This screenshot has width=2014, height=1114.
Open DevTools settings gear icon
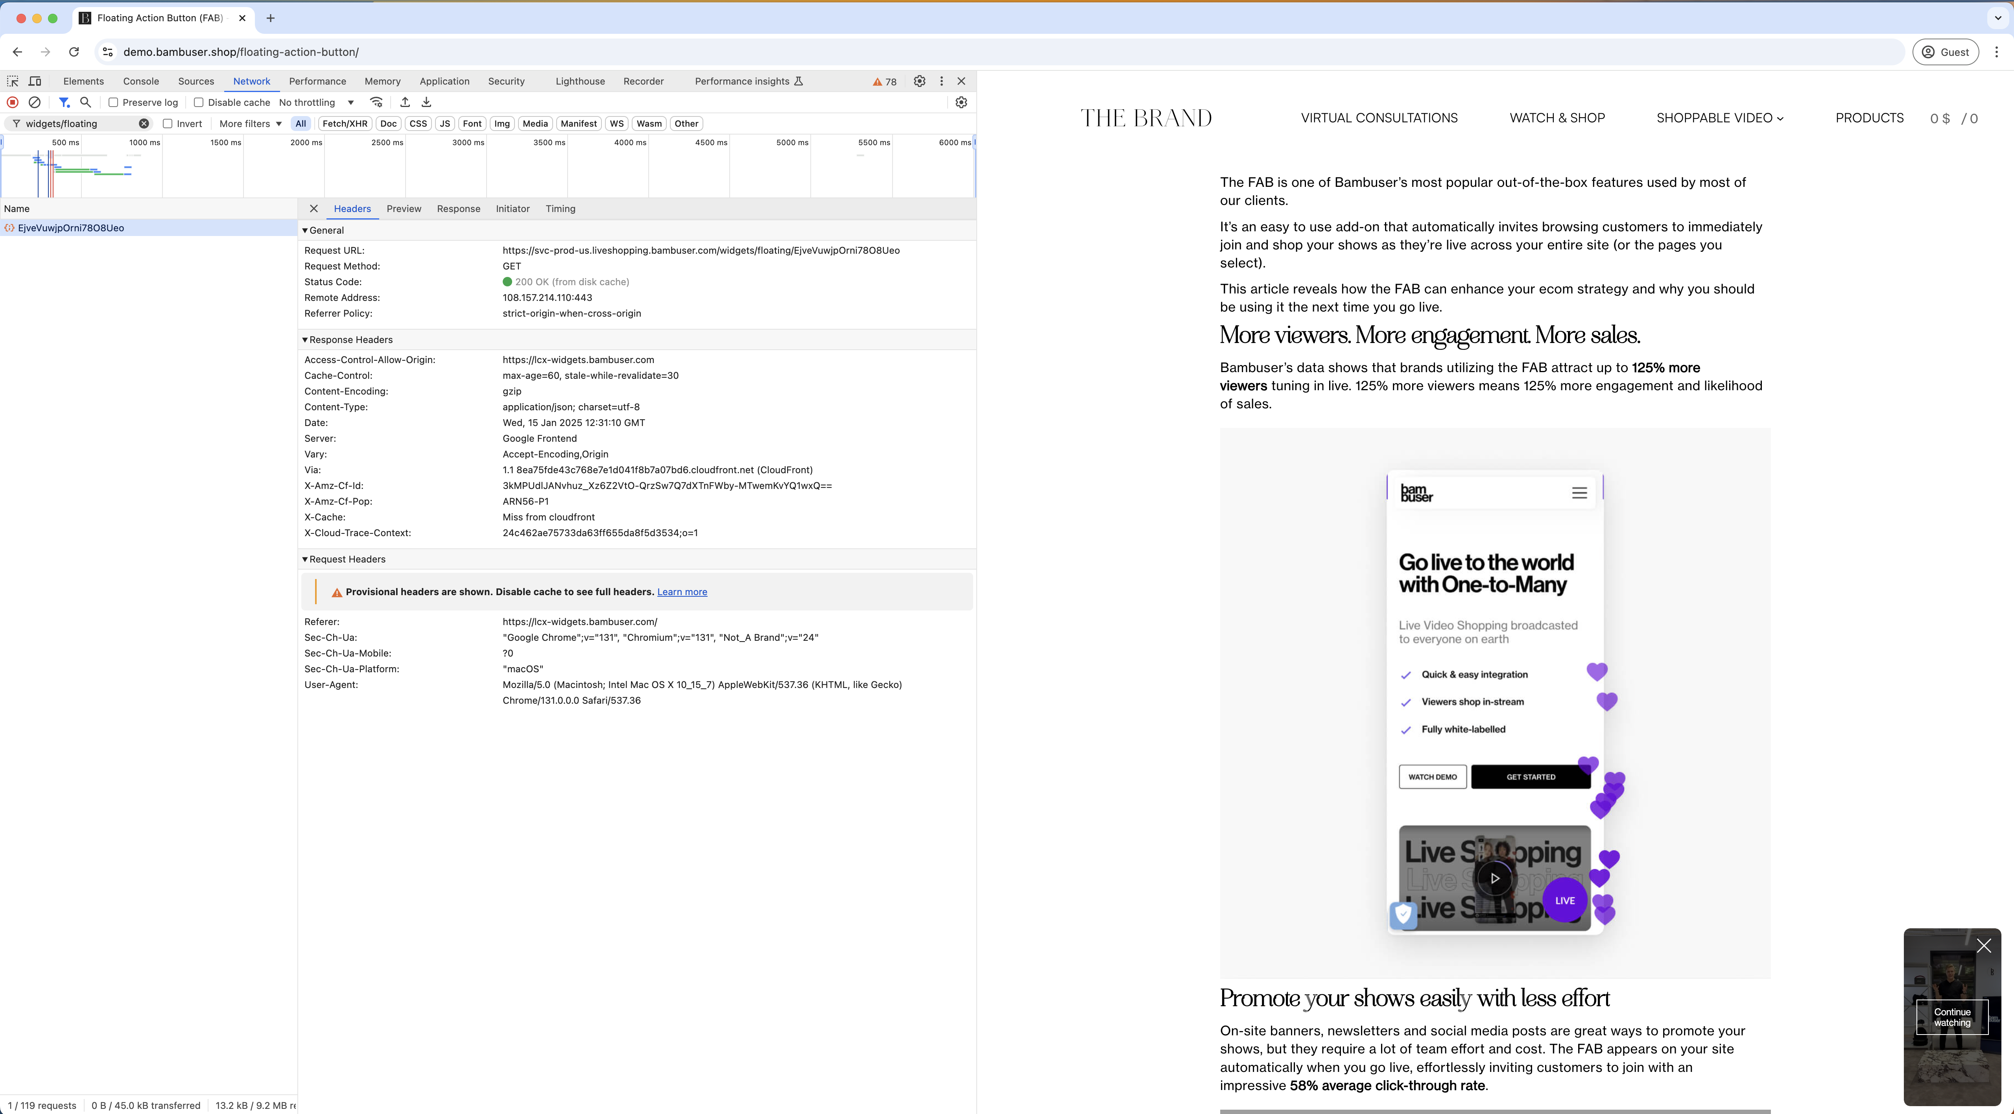[919, 81]
